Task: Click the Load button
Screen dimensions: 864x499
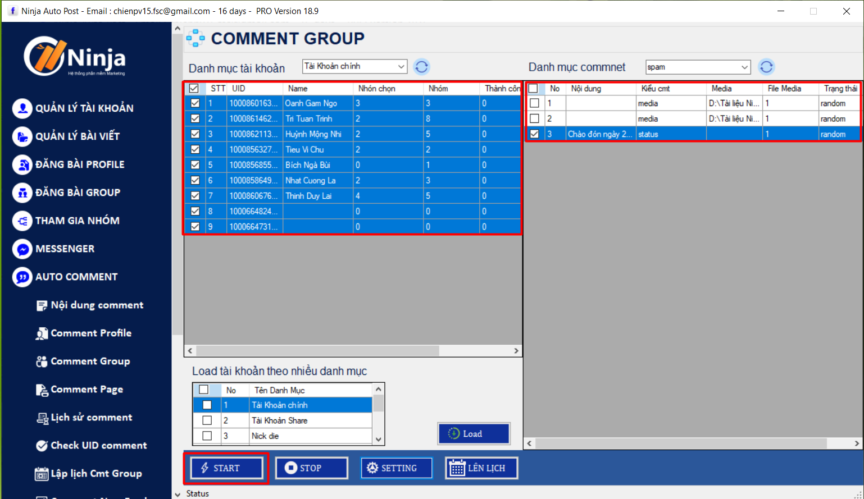Action: click(474, 434)
